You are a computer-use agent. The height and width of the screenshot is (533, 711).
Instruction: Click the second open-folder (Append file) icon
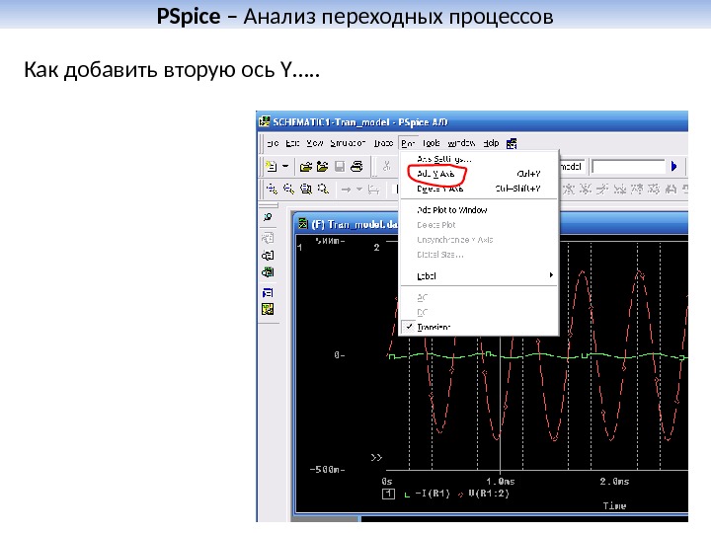coord(322,167)
